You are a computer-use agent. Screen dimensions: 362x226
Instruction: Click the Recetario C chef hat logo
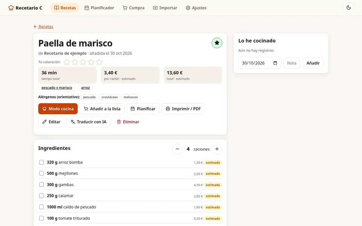coord(11,8)
